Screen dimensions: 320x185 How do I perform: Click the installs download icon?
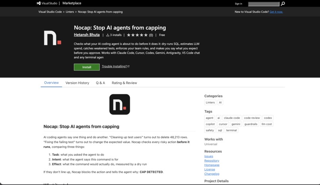click(108, 35)
